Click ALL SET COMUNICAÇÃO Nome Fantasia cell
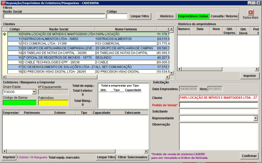 (126, 67)
